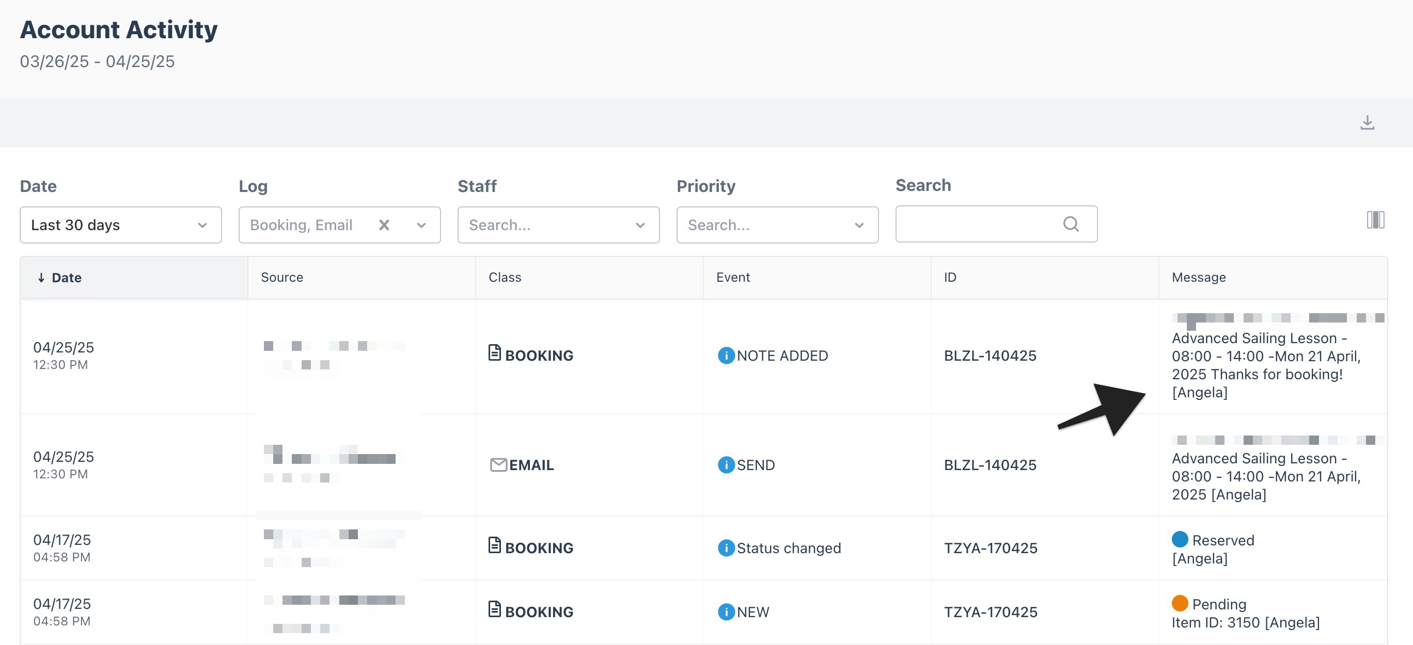Click date 04/17/25 in the NEW row

coord(62,603)
